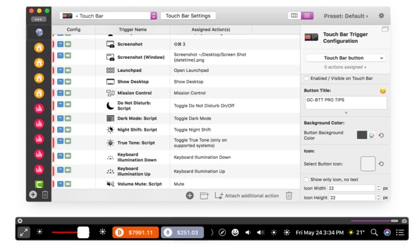Toggle green config icon for Dark Mode row

[68, 118]
